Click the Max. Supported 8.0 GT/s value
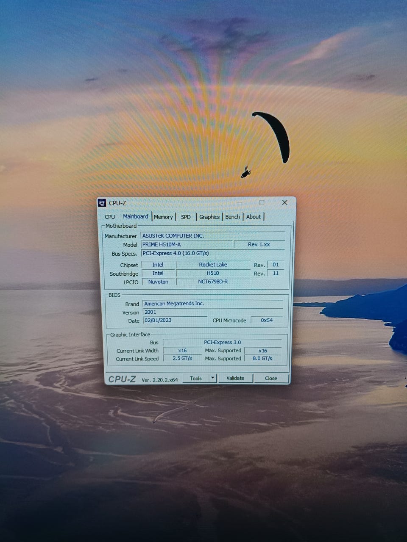 click(x=263, y=358)
